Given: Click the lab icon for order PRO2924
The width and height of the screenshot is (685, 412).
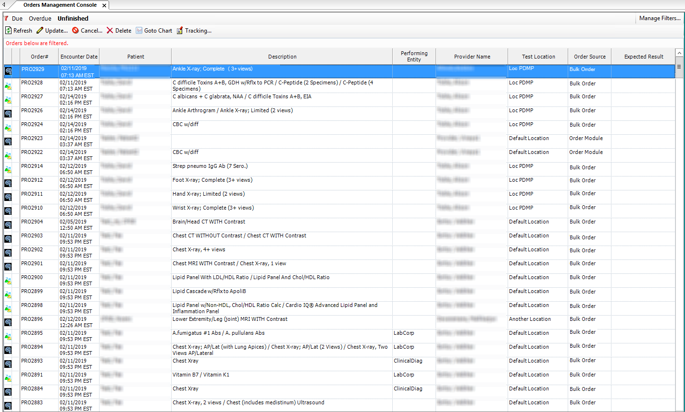Looking at the screenshot, I should click(8, 128).
